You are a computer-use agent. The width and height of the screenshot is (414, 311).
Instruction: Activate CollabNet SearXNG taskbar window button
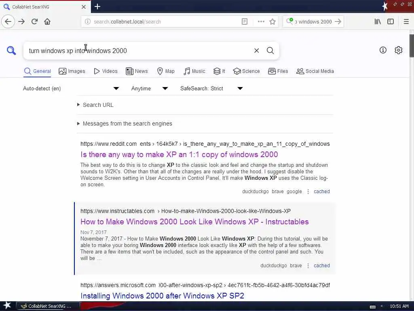coord(48,306)
